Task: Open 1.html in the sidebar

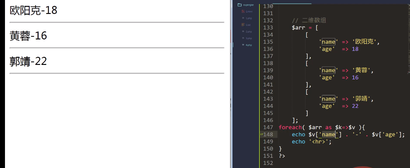Action: [249, 11]
